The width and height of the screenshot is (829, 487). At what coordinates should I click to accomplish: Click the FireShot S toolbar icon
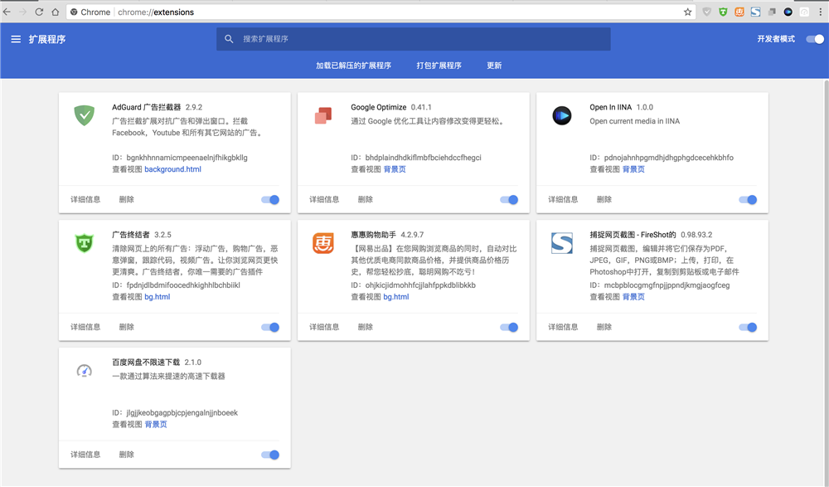click(x=755, y=12)
